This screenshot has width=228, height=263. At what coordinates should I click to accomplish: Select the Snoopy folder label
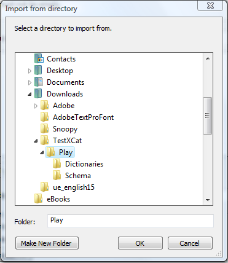click(65, 129)
